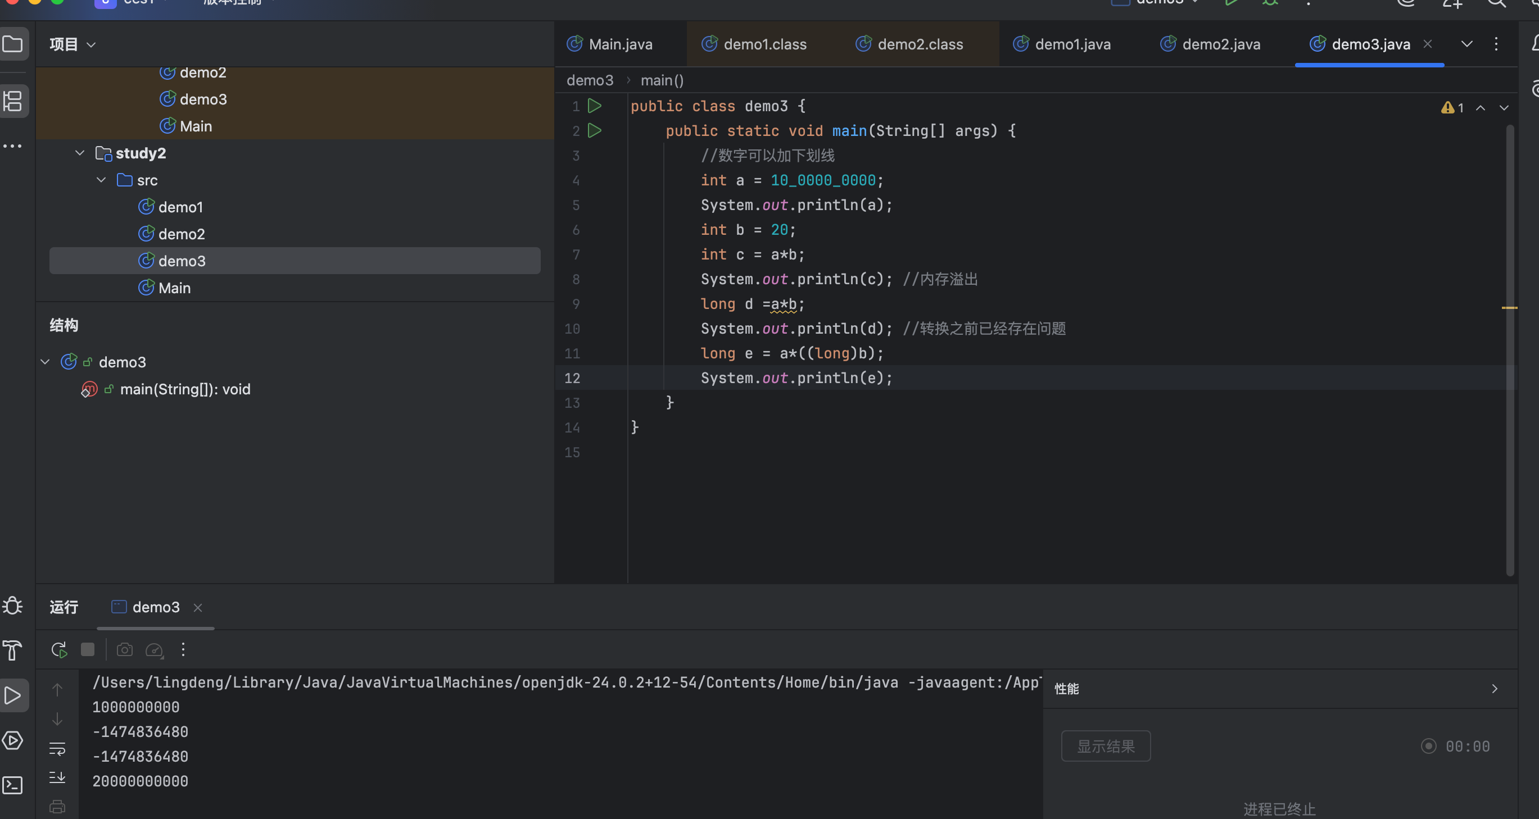Click the Rerun demo3 icon
The image size is (1539, 819).
[58, 649]
